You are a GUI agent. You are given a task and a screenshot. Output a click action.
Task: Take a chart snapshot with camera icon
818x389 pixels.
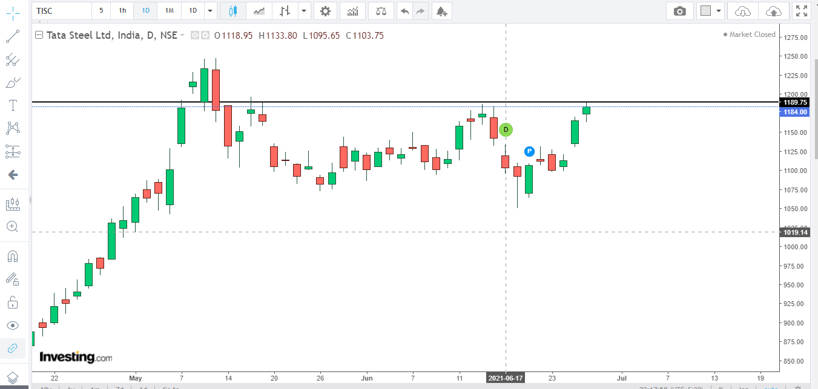tap(680, 11)
